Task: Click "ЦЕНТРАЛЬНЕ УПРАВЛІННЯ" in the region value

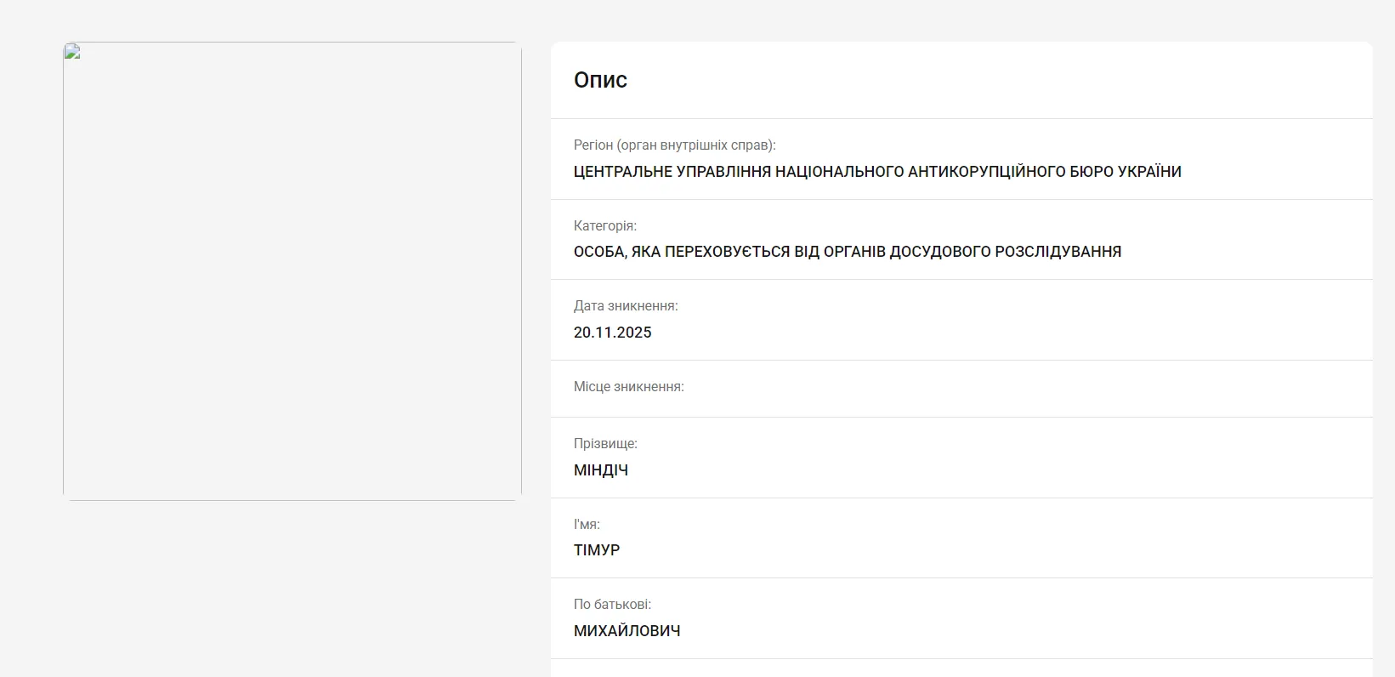Action: 672,172
